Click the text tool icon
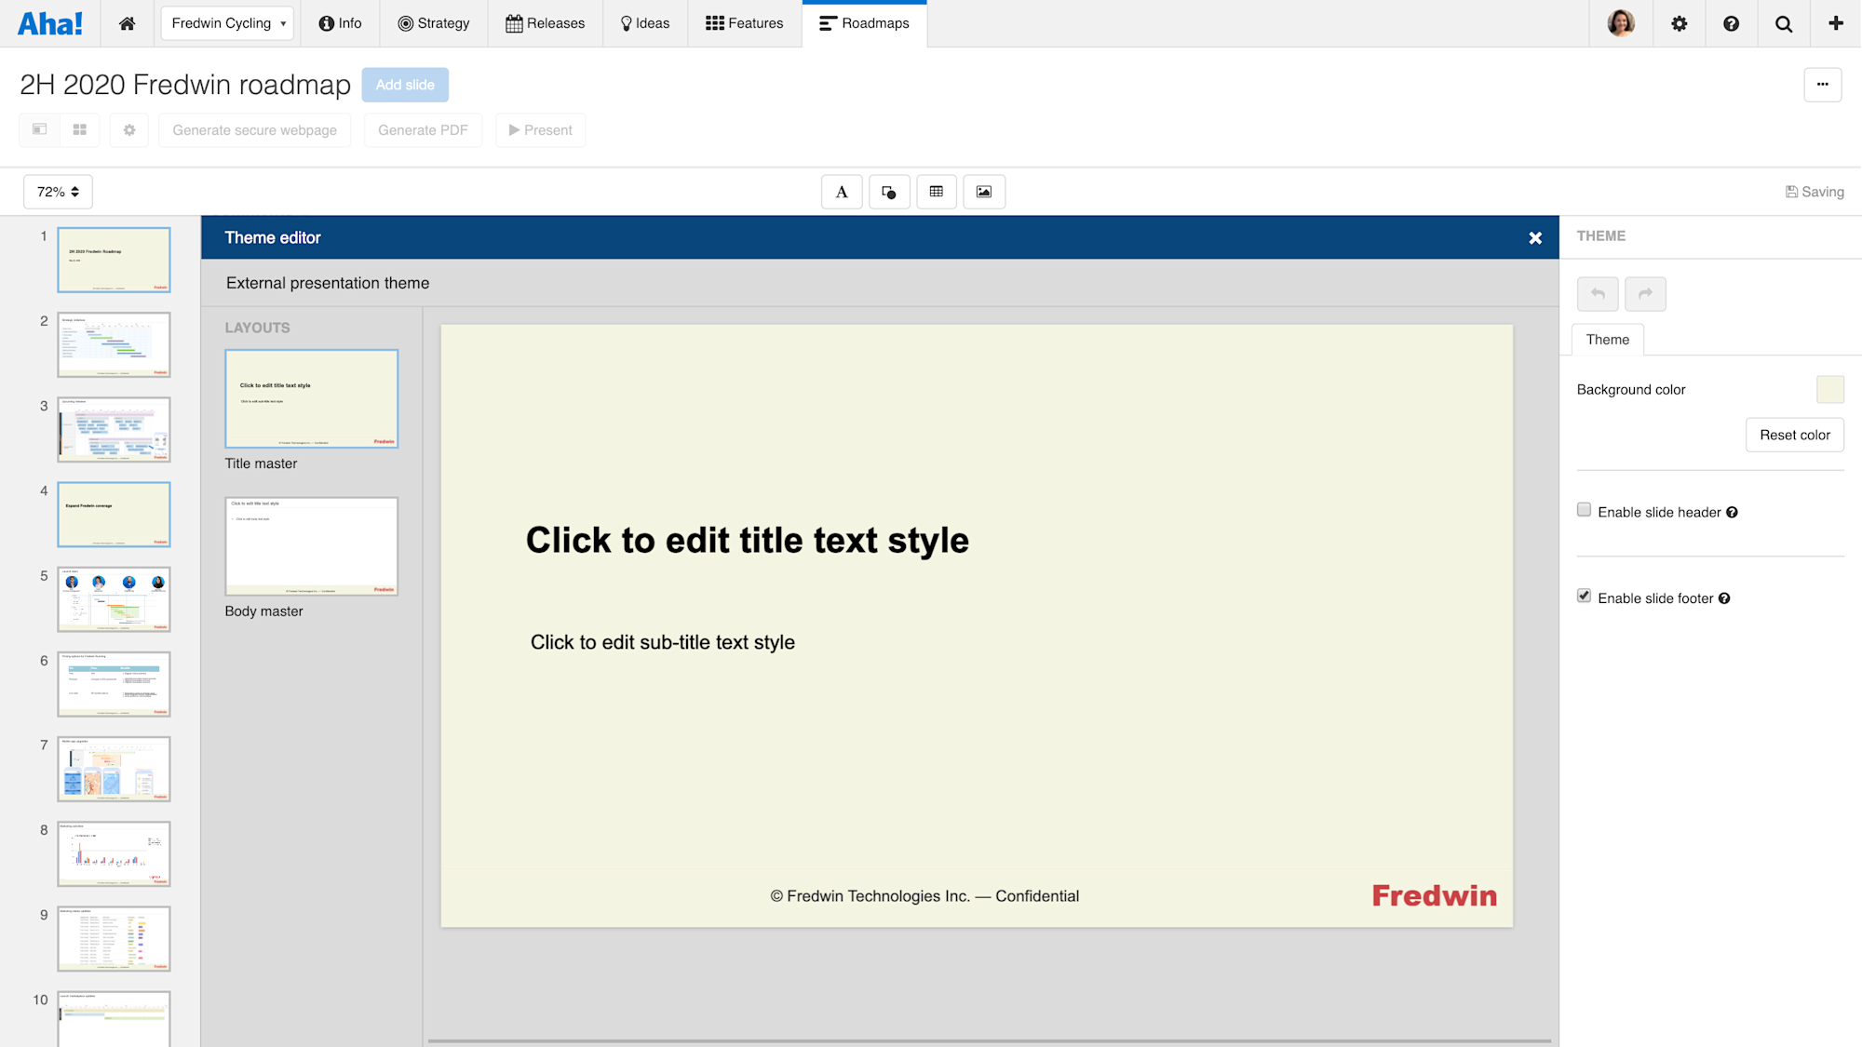Viewport: 1862px width, 1047px height. (842, 192)
